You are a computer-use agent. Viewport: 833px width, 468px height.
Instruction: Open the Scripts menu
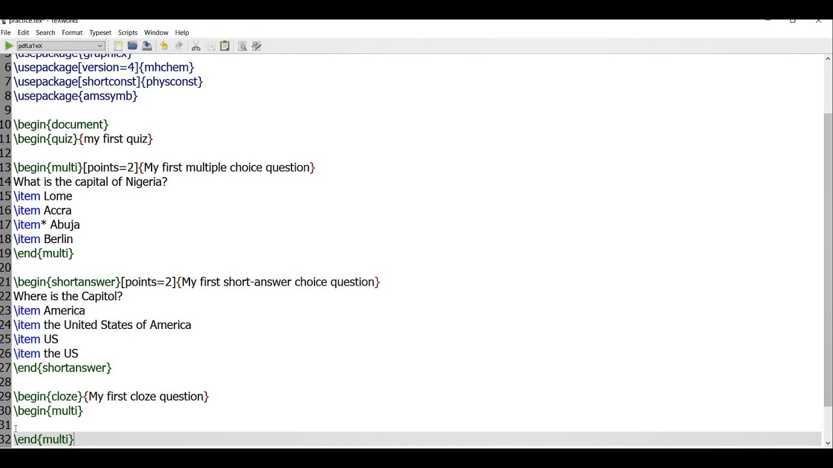point(128,32)
